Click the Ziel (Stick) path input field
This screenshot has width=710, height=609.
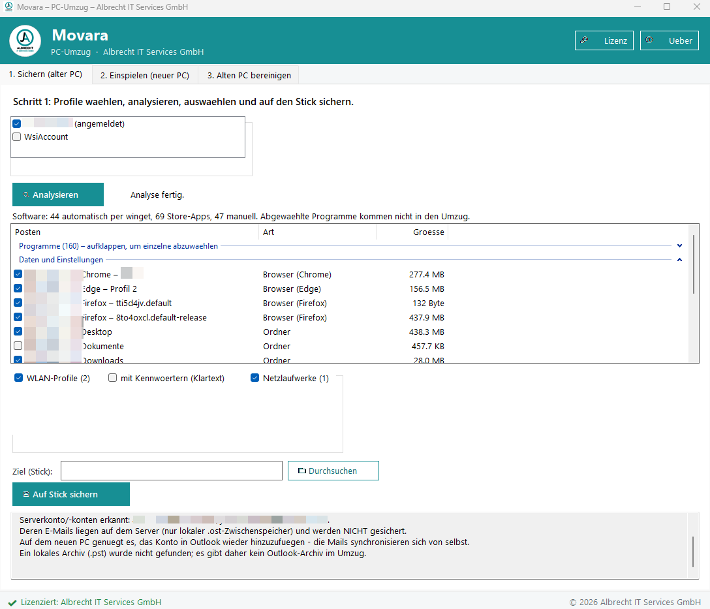tap(172, 471)
